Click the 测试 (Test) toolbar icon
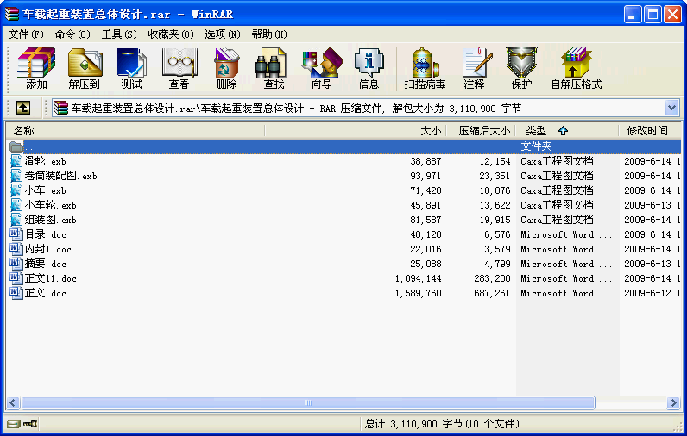Image resolution: width=687 pixels, height=436 pixels. pyautogui.click(x=132, y=68)
